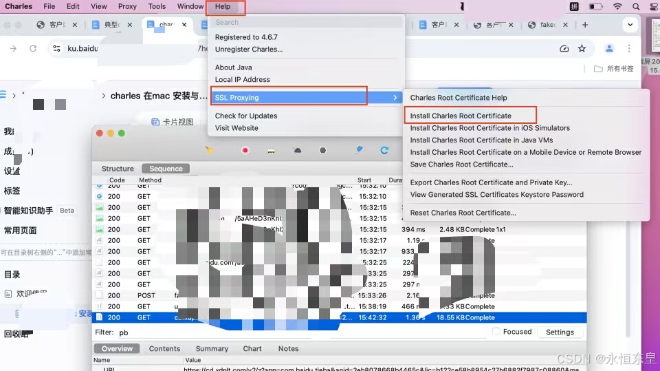The image size is (660, 371).
Task: Click the browser reload icon
Action: [x=33, y=48]
